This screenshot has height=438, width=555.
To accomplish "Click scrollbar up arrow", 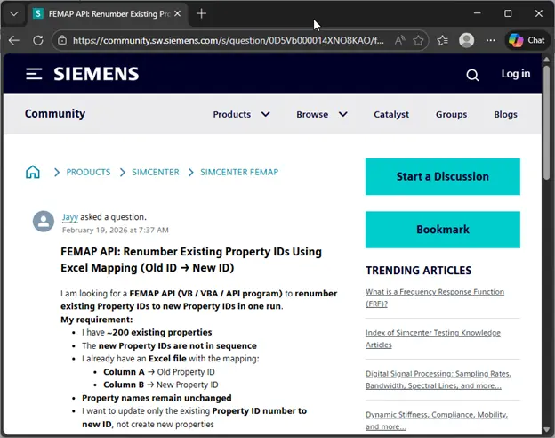I will 546,59.
